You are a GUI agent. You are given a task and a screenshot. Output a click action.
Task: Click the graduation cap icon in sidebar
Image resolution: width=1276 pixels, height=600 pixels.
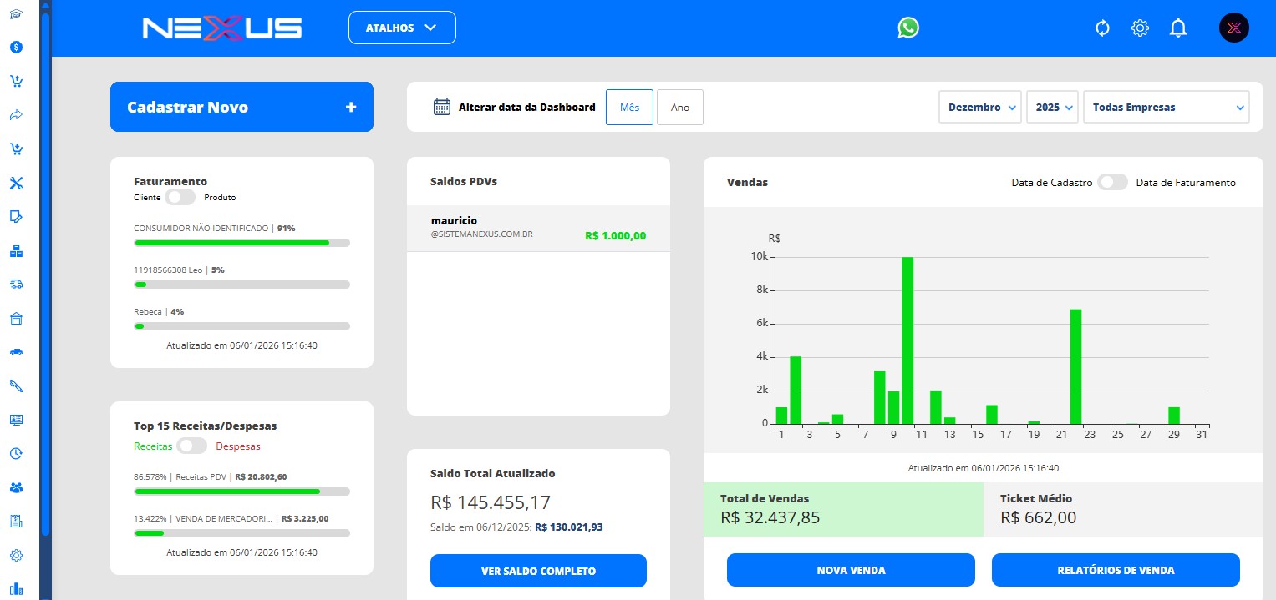pyautogui.click(x=16, y=13)
